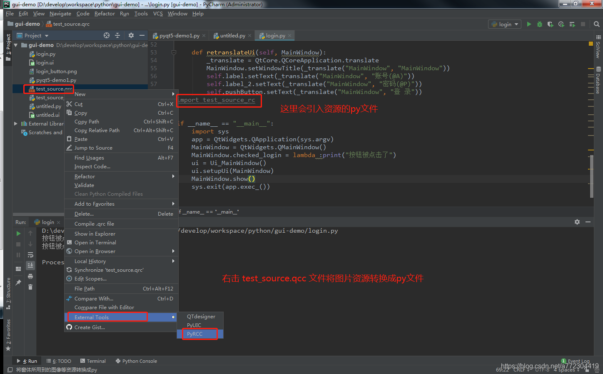
Task: Run the login configuration with green play icon
Action: click(x=529, y=24)
